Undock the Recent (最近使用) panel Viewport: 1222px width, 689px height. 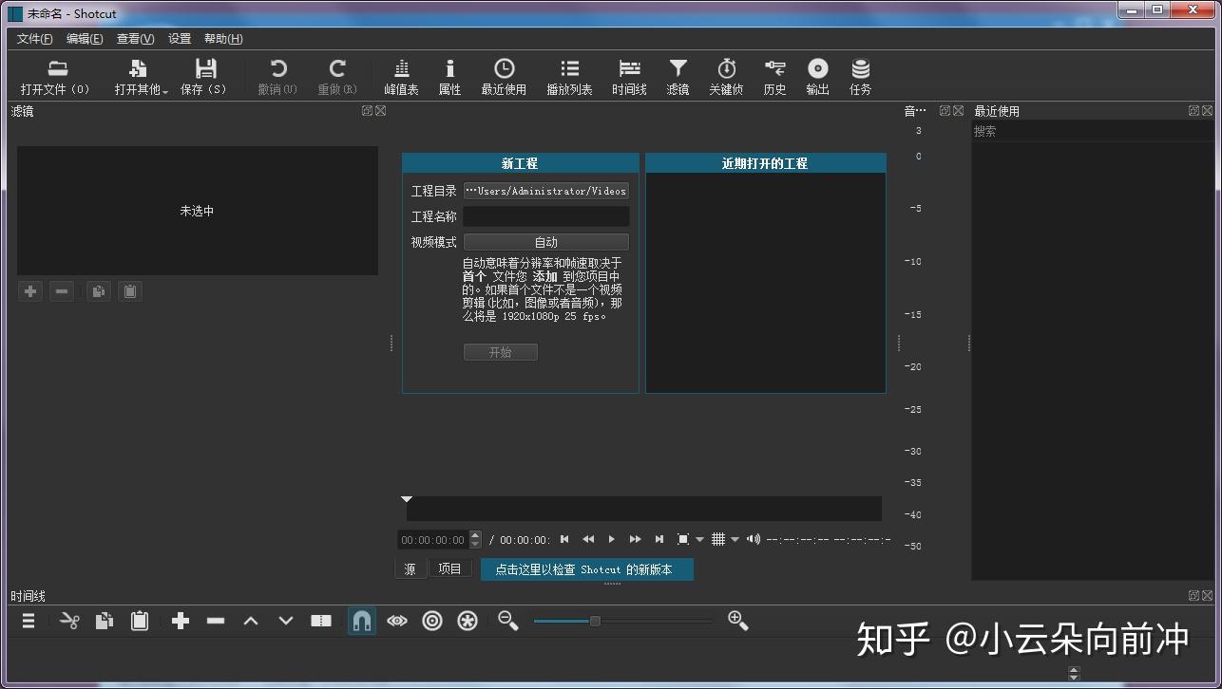pos(1193,111)
